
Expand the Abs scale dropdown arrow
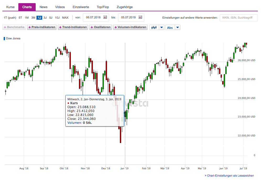click(178, 27)
